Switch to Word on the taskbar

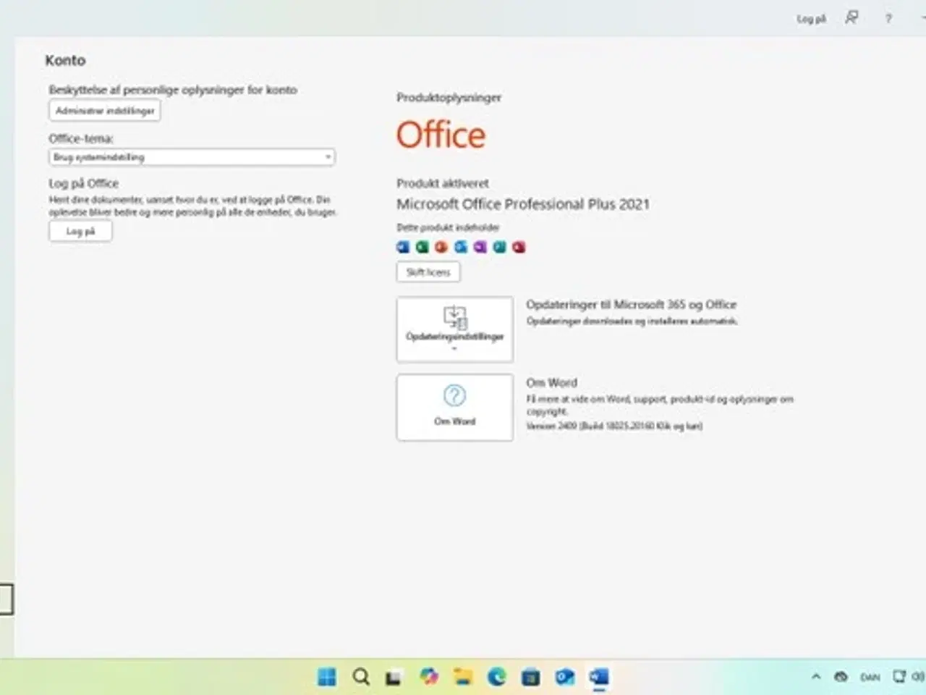[x=599, y=677]
